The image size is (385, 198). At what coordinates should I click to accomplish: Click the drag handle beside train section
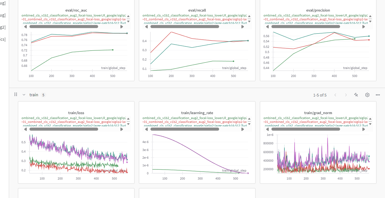[x=16, y=95]
